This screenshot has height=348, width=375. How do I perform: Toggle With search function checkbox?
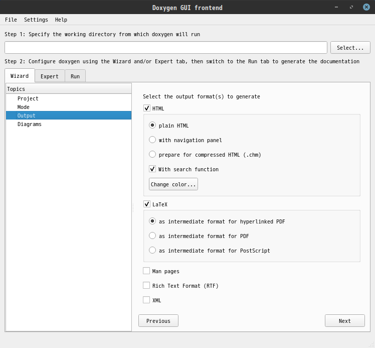152,169
